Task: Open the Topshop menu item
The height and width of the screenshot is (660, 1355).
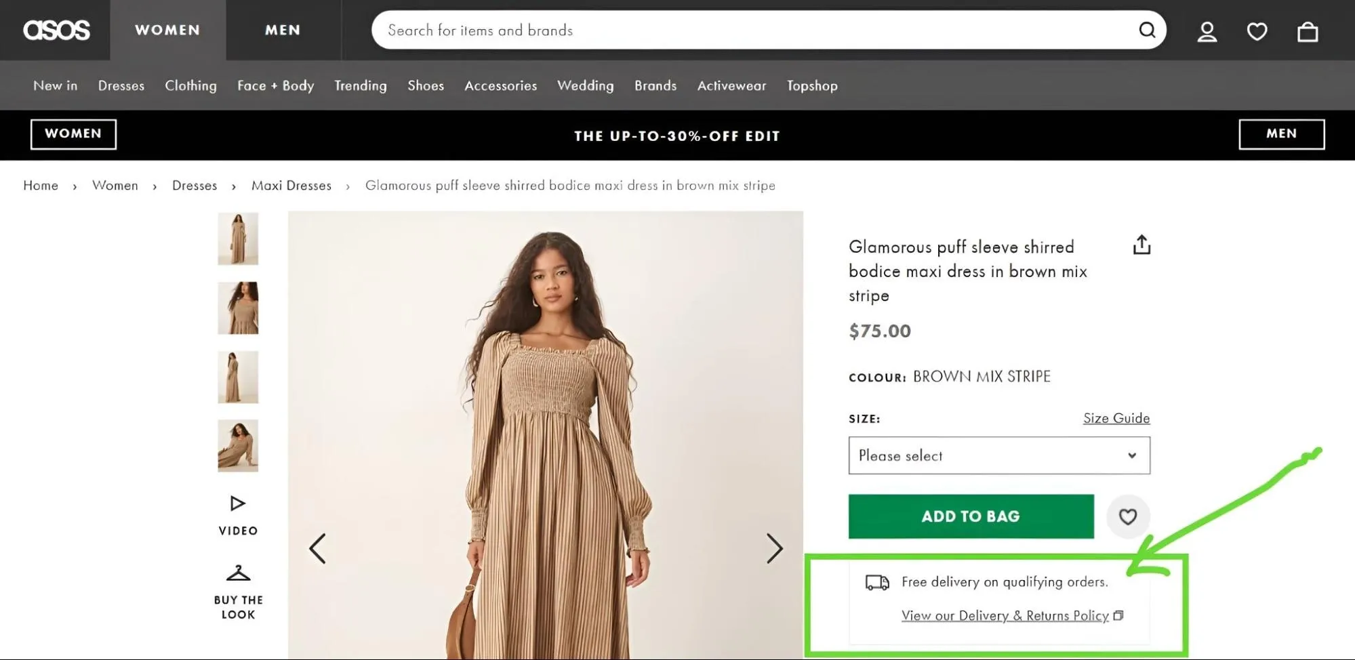Action: pyautogui.click(x=812, y=86)
